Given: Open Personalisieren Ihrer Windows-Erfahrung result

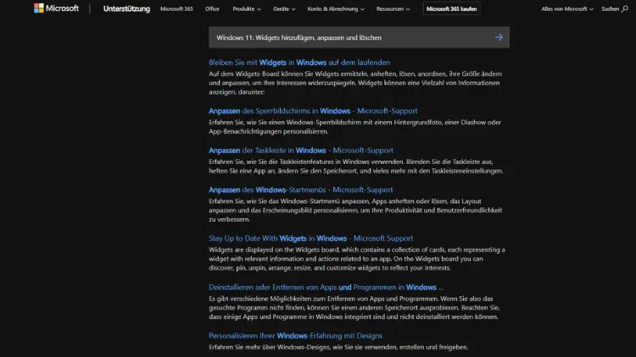Looking at the screenshot, I should 295,336.
